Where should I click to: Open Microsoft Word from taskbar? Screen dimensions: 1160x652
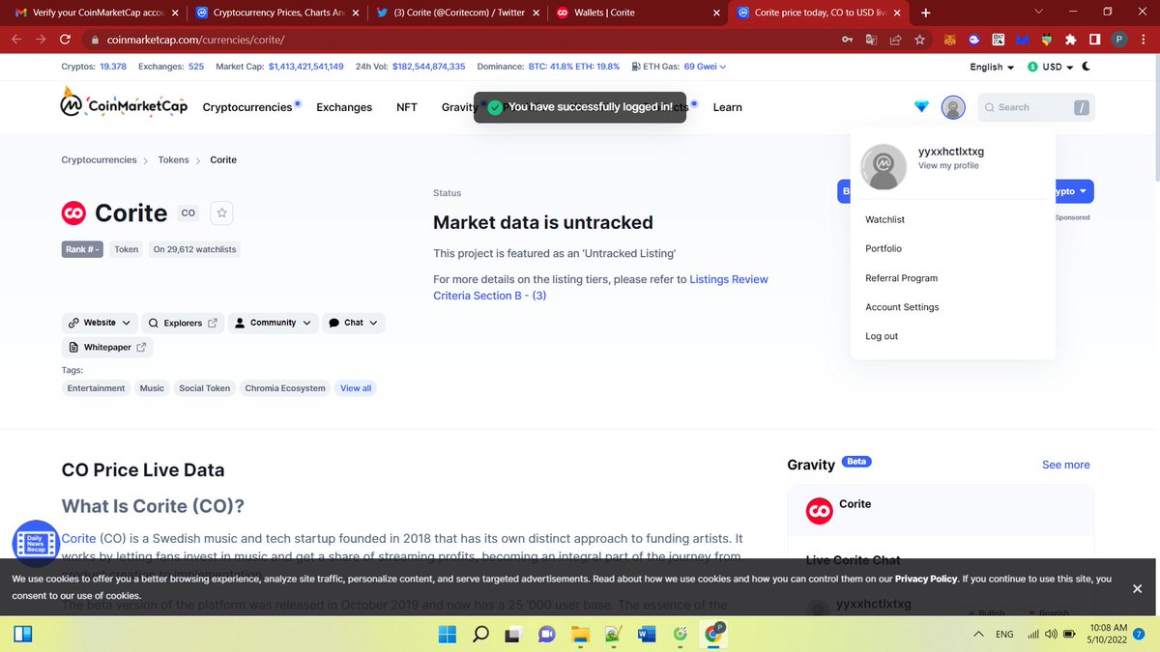(x=646, y=634)
